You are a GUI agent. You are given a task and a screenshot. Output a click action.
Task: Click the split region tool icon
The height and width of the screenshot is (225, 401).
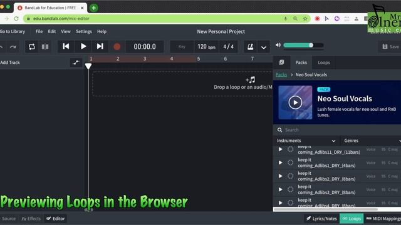(45, 46)
